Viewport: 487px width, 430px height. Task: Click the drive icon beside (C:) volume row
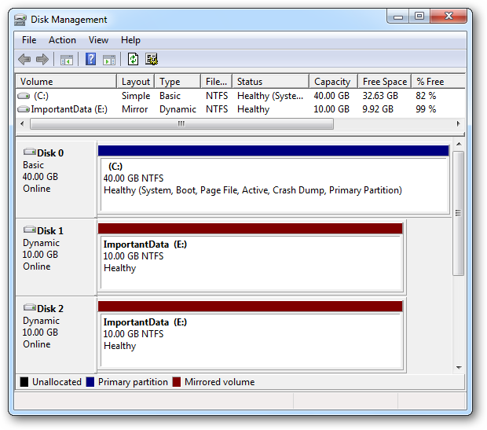(24, 96)
